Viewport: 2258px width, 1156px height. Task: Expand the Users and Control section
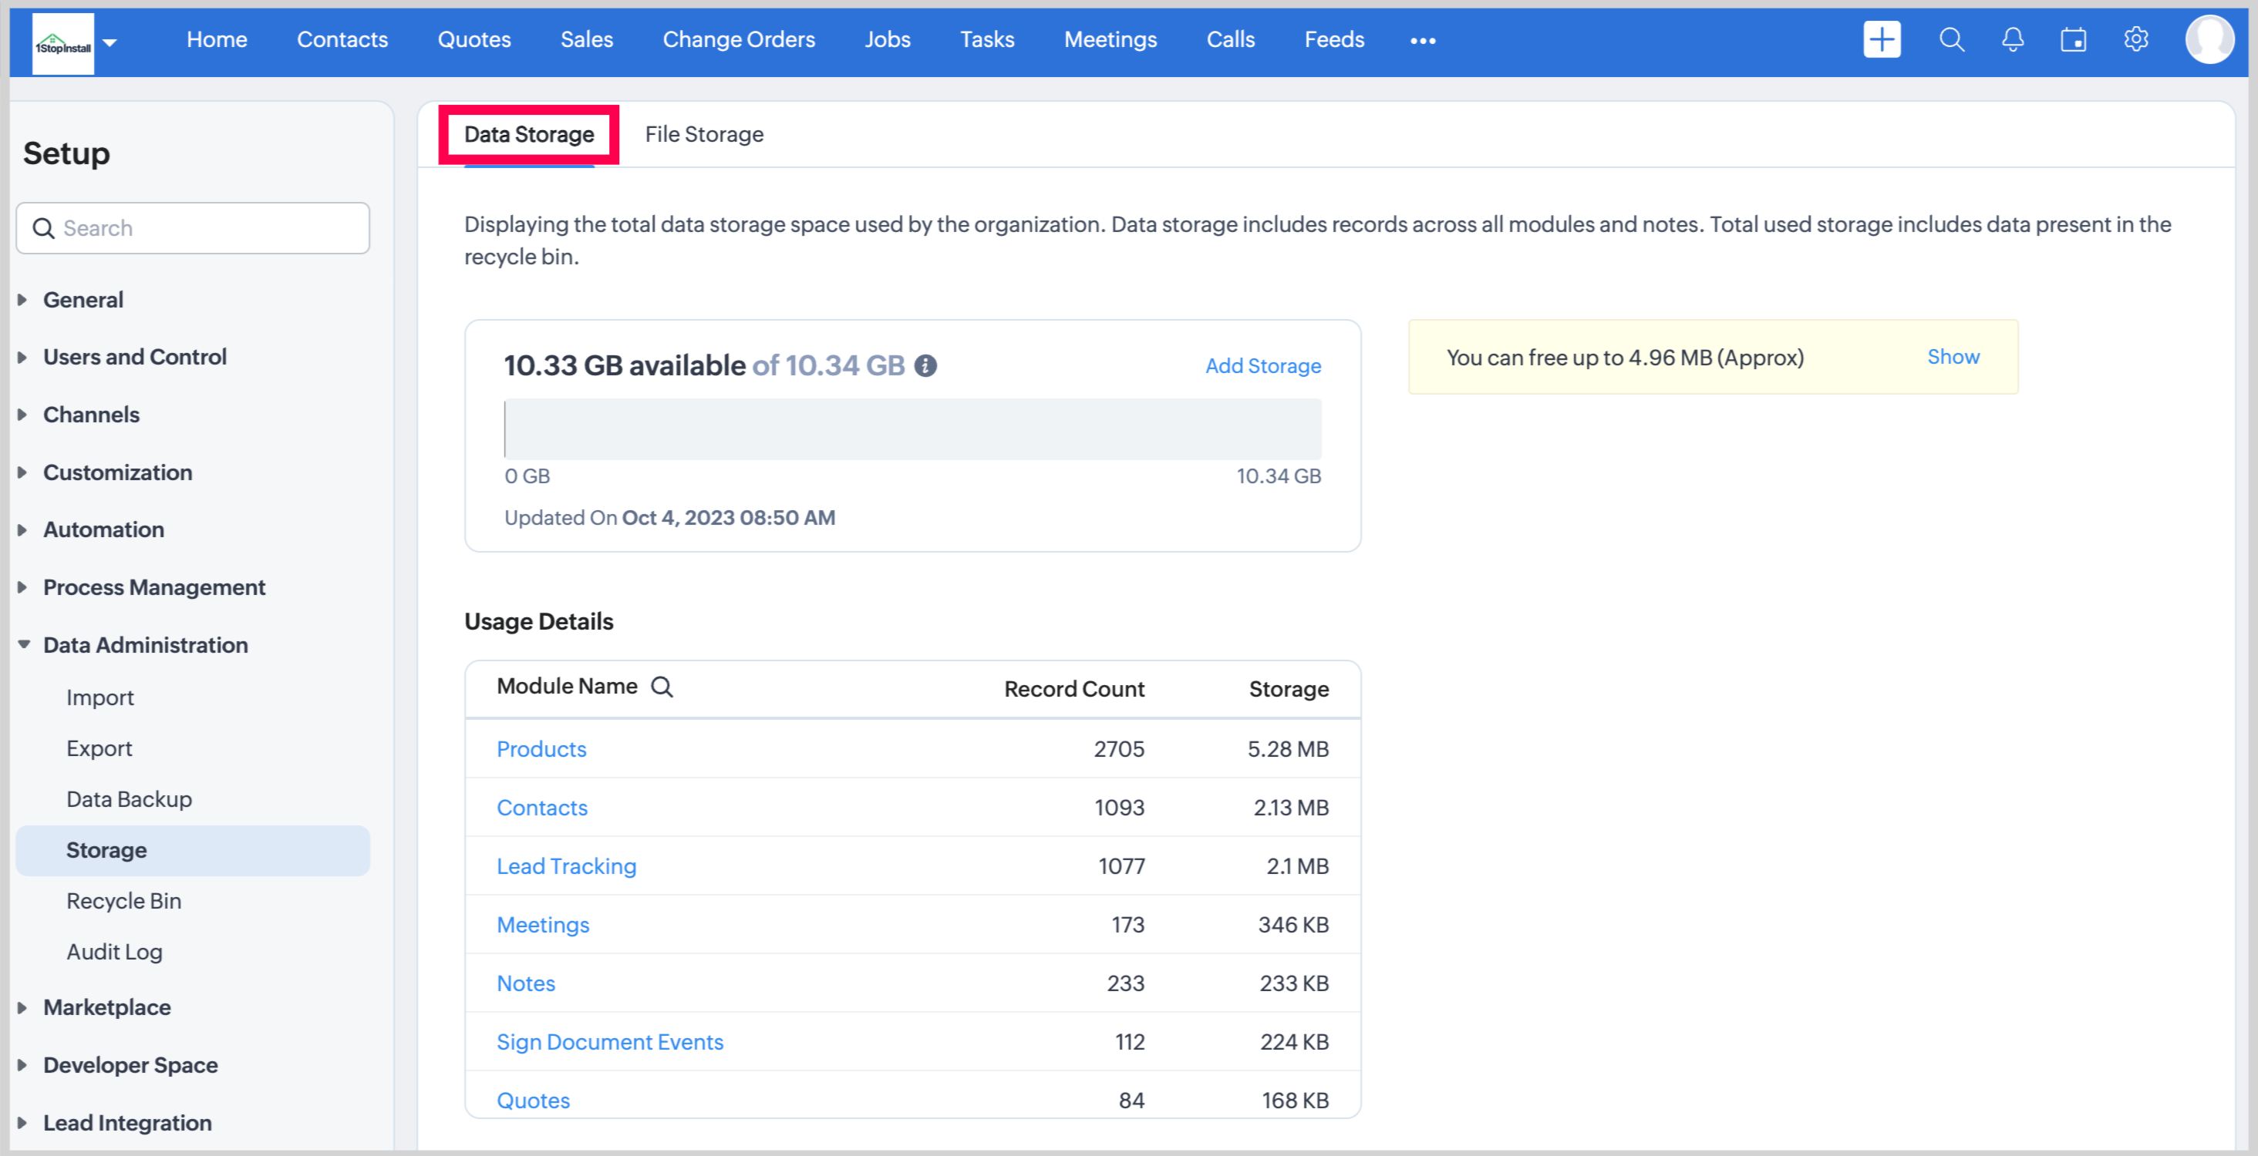point(134,356)
